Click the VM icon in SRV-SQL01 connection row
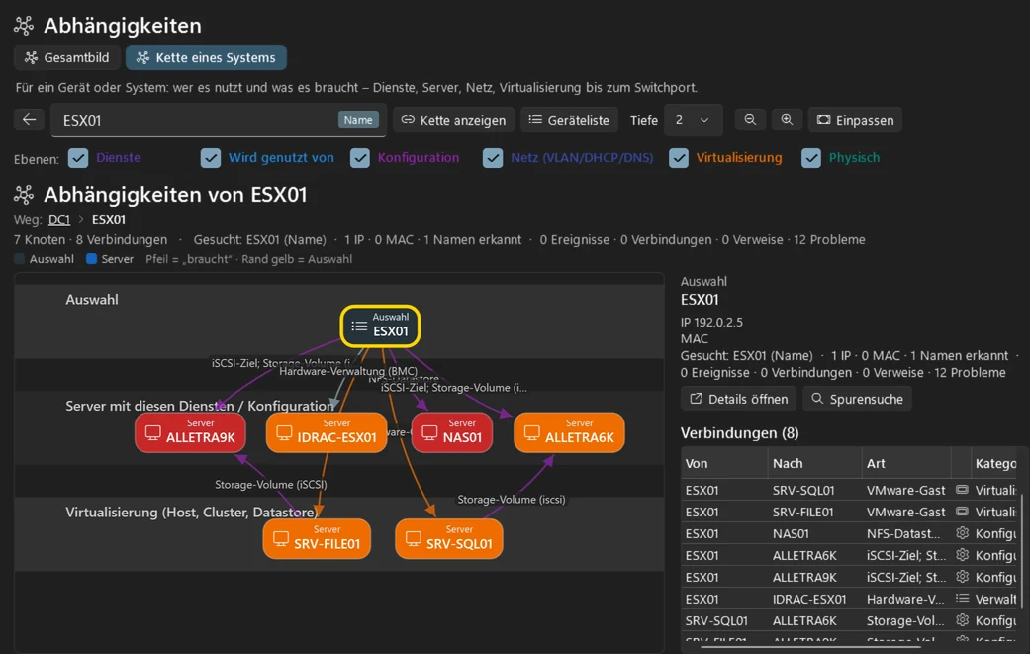This screenshot has width=1030, height=654. 962,490
